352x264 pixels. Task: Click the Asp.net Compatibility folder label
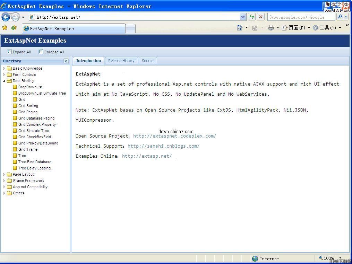coord(30,187)
